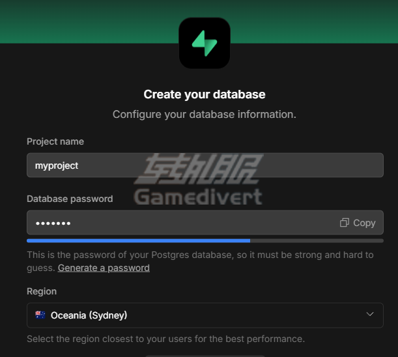
Task: Click the unfilled part of strength bar
Action: click(x=317, y=240)
